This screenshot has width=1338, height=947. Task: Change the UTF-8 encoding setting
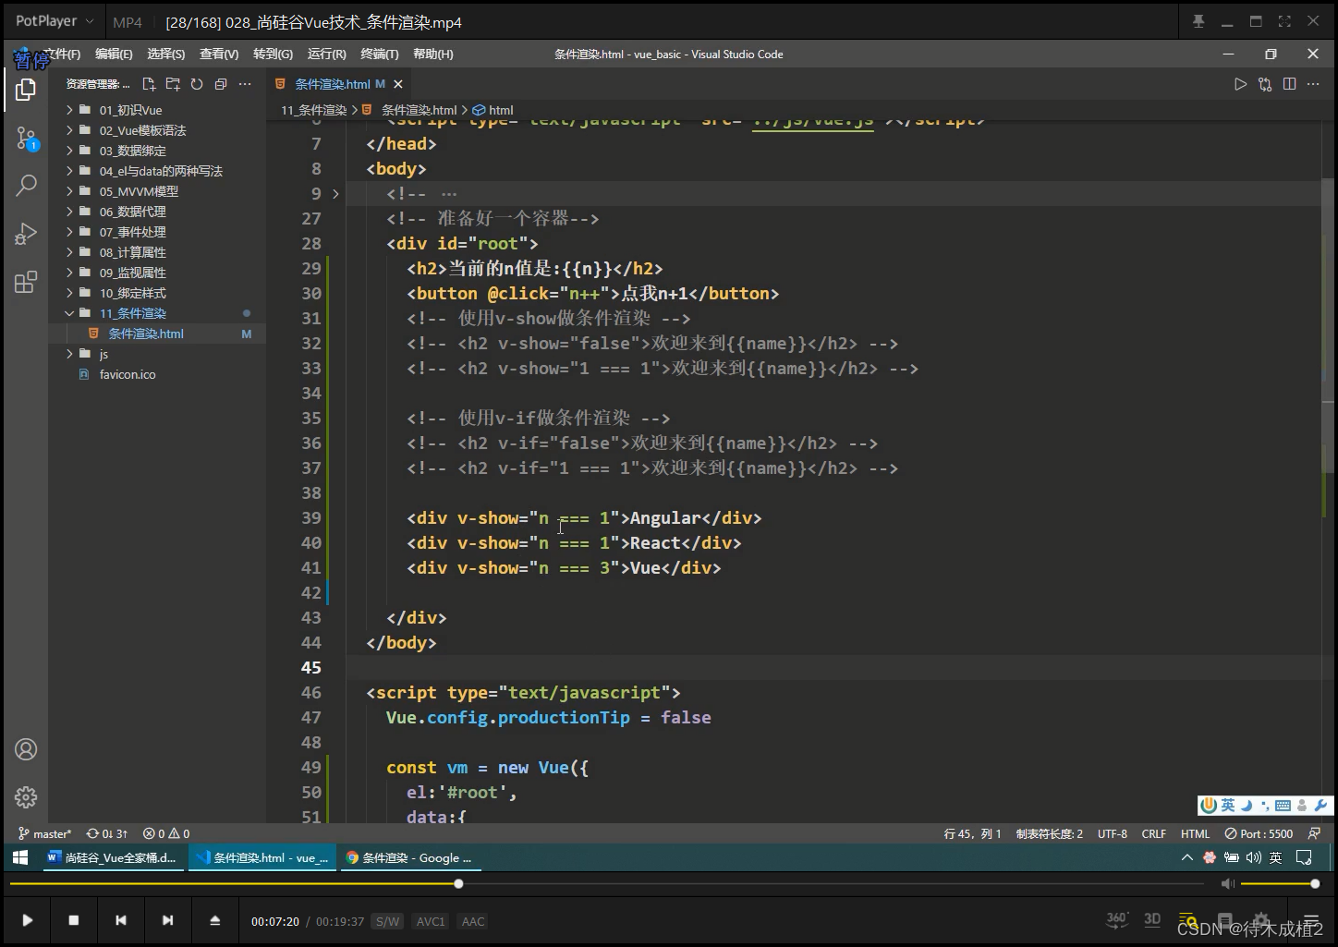(x=1113, y=833)
